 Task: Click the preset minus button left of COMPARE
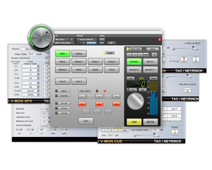point(78,43)
